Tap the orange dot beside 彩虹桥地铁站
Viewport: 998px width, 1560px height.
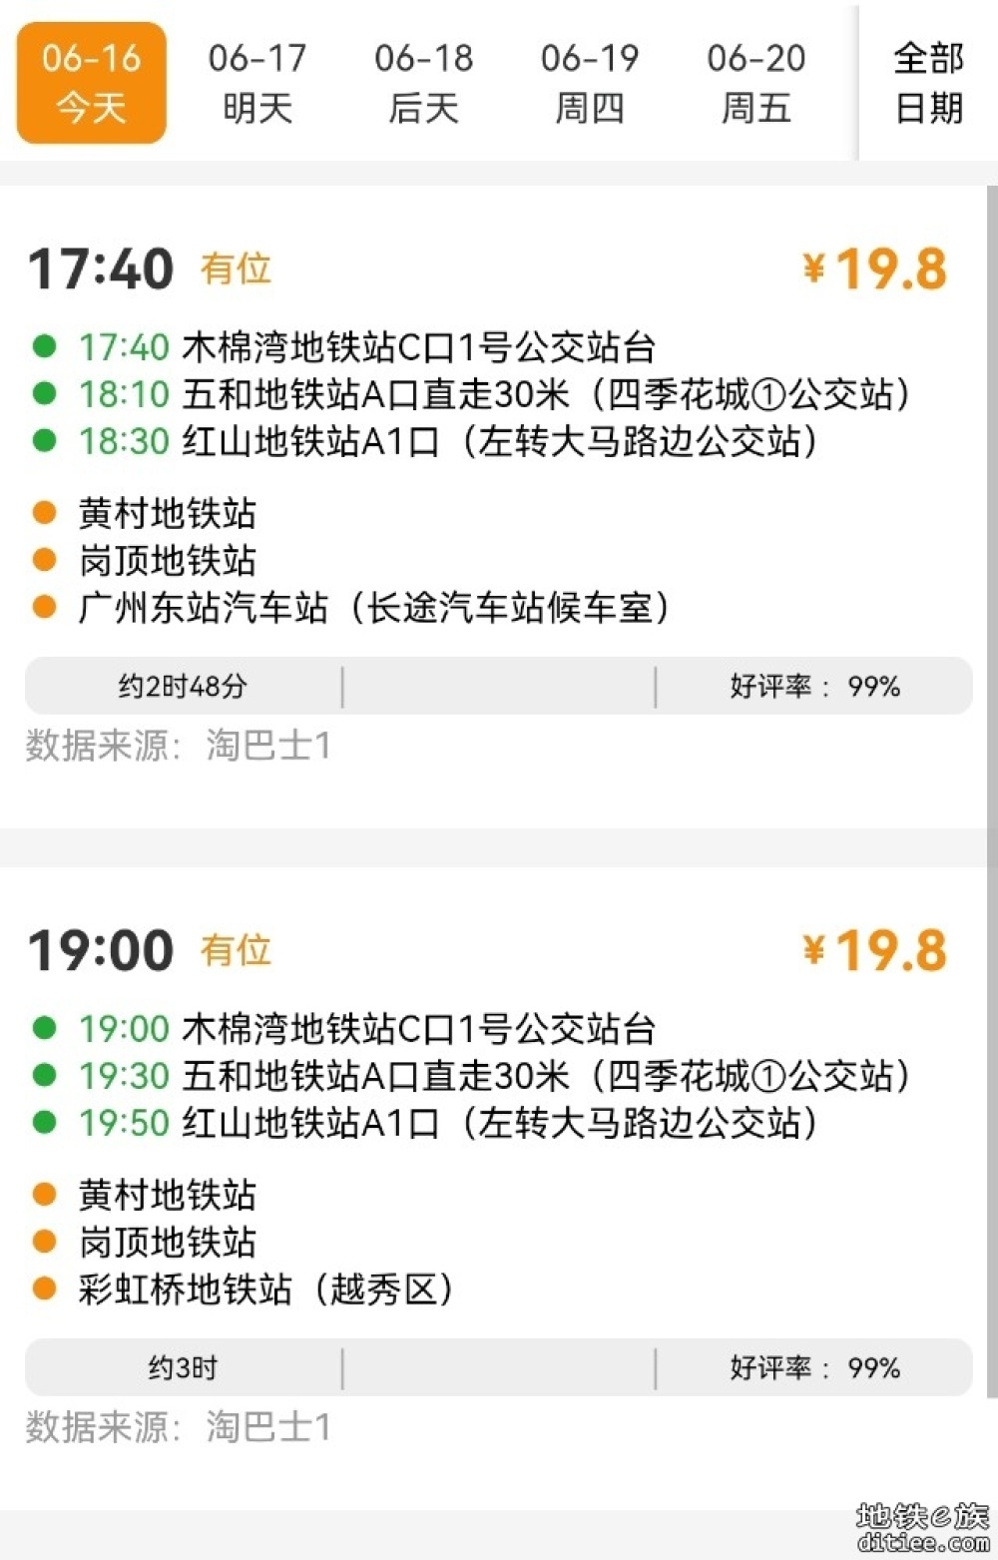[44, 1289]
